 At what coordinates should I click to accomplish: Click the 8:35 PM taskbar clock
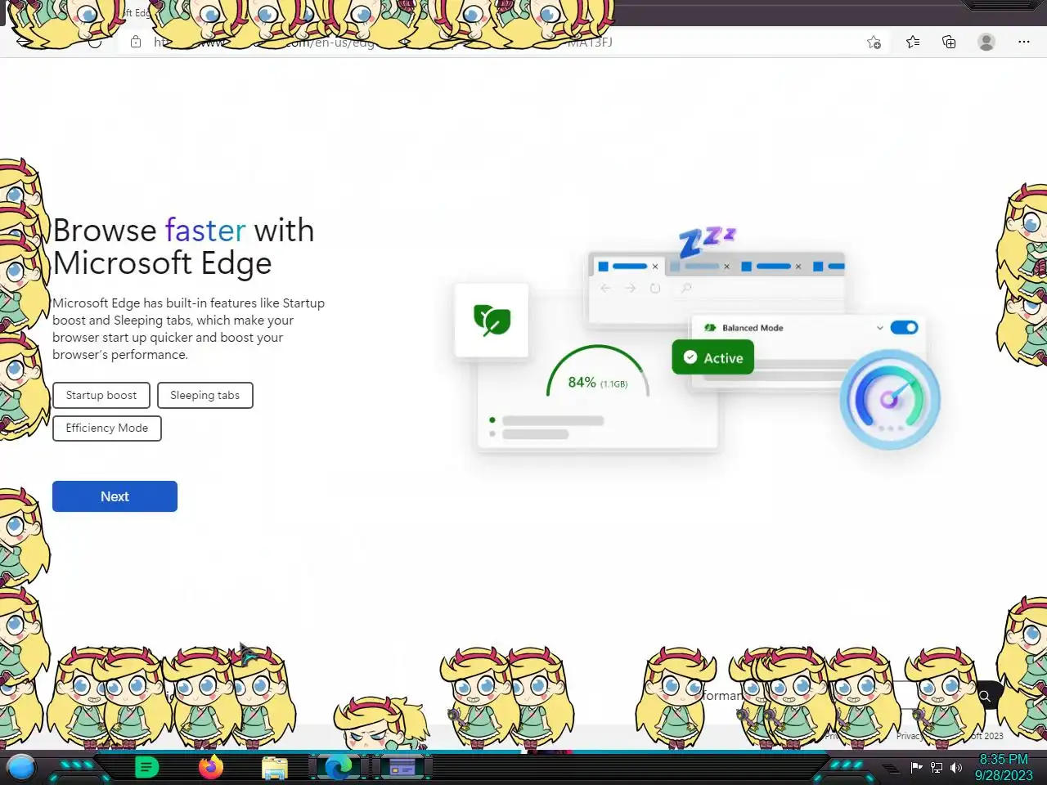[1004, 759]
